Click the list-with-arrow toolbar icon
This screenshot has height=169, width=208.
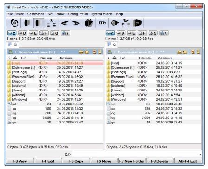click(x=126, y=23)
